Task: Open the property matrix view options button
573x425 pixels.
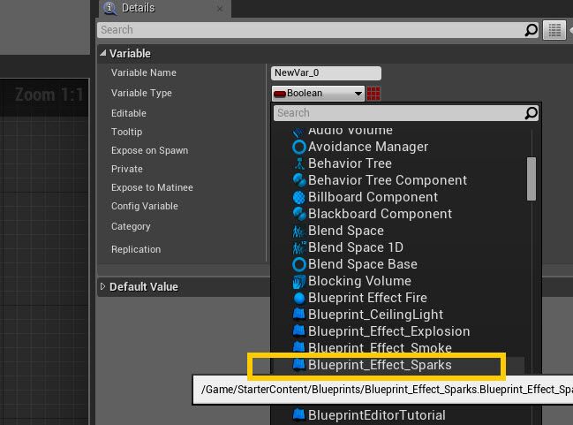Action: (554, 30)
